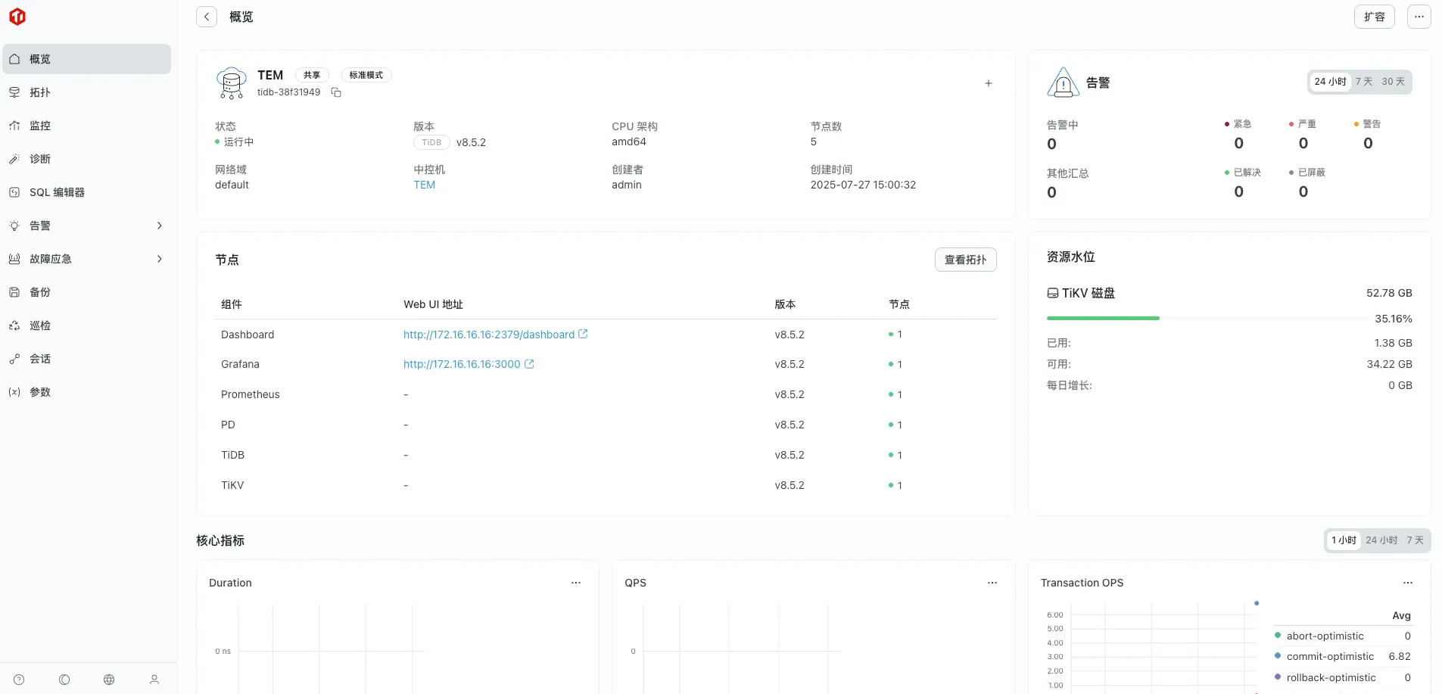Open the 会话 sessions view
Viewport: 1442px width, 694px height.
(x=39, y=358)
